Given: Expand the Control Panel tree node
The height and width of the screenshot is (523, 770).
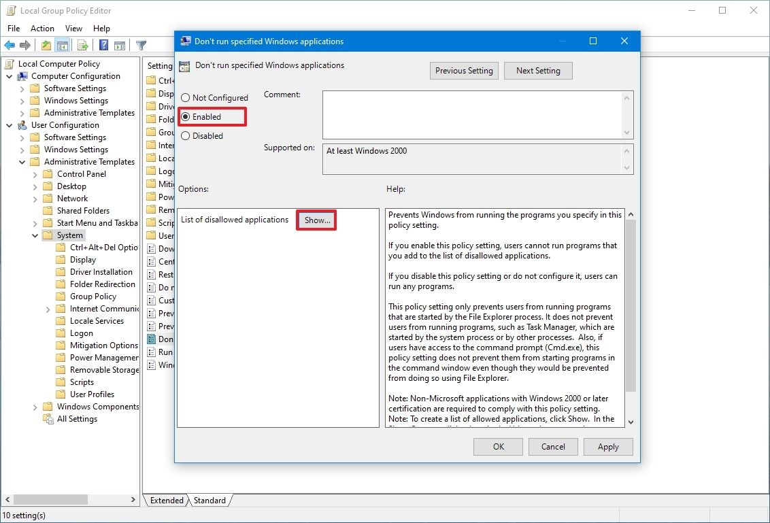Looking at the screenshot, I should (35, 173).
